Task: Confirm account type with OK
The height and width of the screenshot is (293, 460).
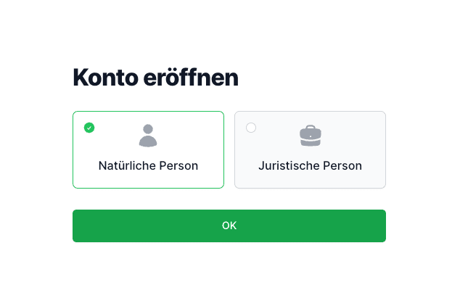Action: pyautogui.click(x=229, y=226)
